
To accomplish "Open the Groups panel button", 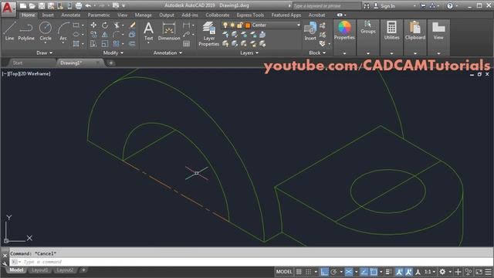I will click(368, 28).
